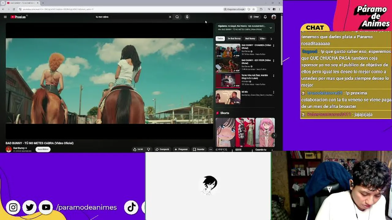Open options menu for Mi Mix
Screen dimensions: 392x220
[x=273, y=92]
